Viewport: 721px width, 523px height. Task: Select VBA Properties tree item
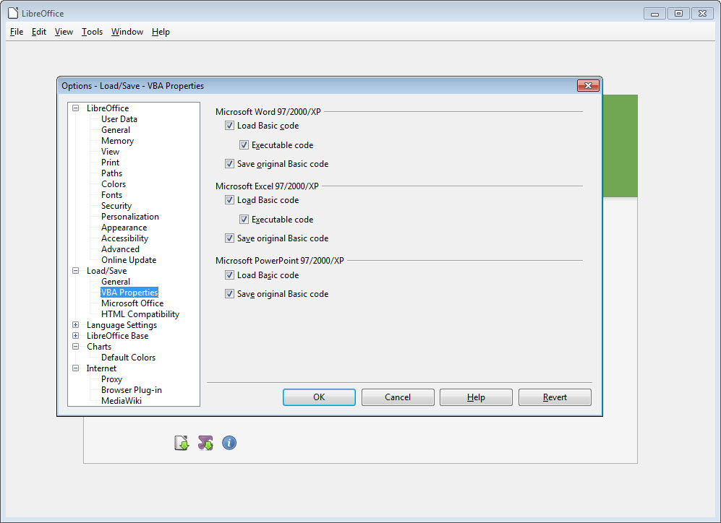(x=129, y=293)
